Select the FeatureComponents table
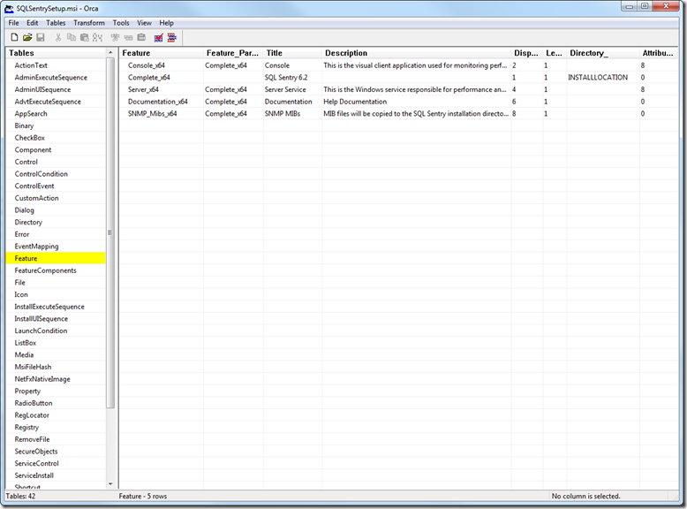 click(45, 270)
